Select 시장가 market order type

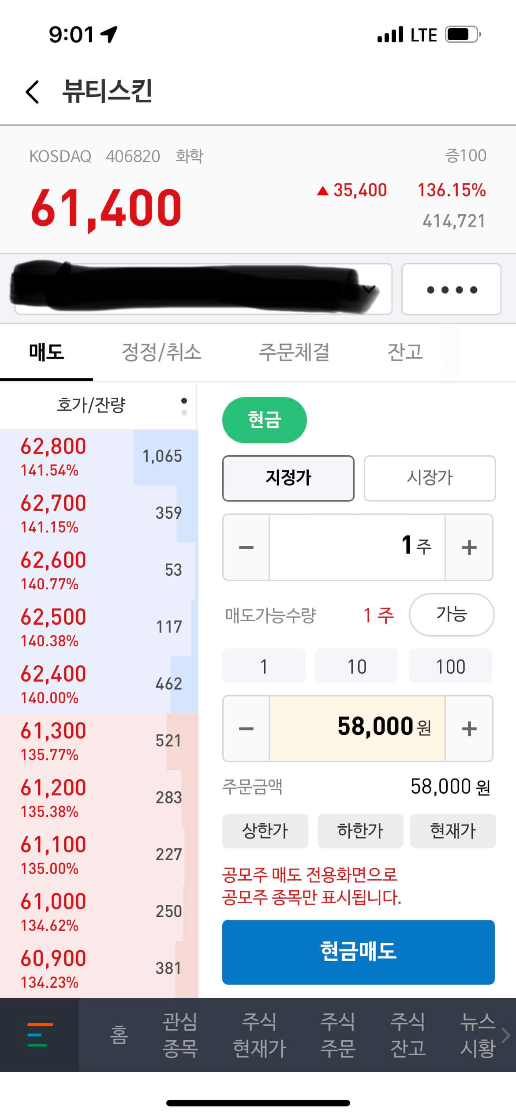pos(430,478)
